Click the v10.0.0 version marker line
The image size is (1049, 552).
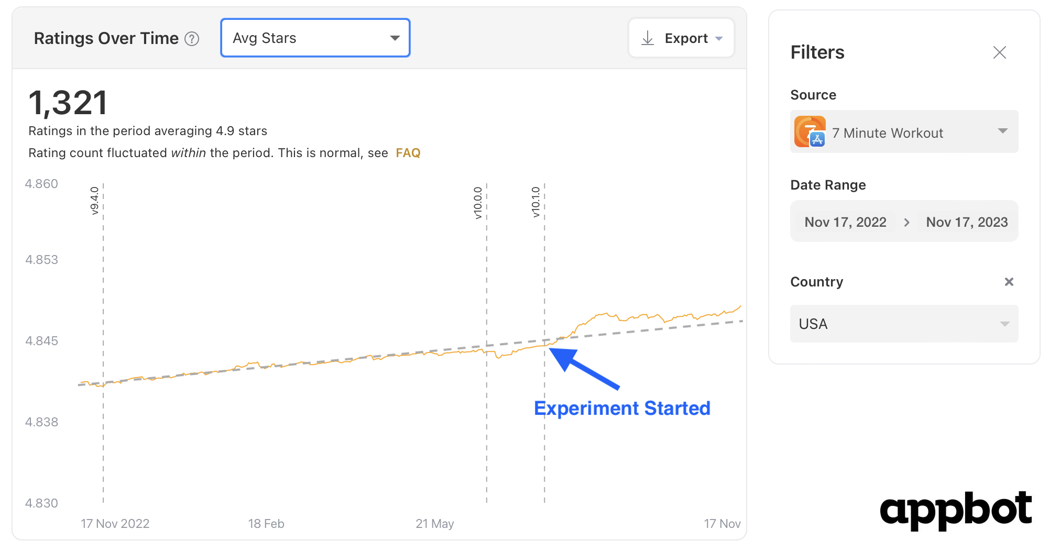(487, 343)
